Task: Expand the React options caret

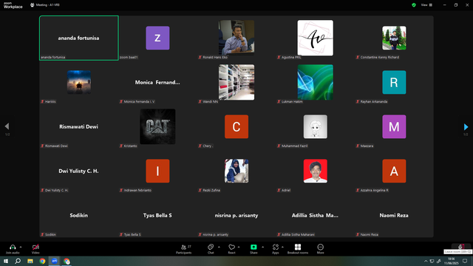Action: 239,247
